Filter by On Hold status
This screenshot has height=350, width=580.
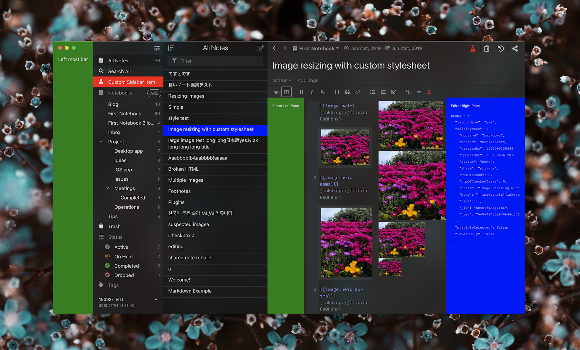[x=128, y=257]
